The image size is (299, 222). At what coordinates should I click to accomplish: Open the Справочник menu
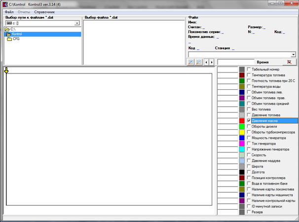[x=44, y=11]
